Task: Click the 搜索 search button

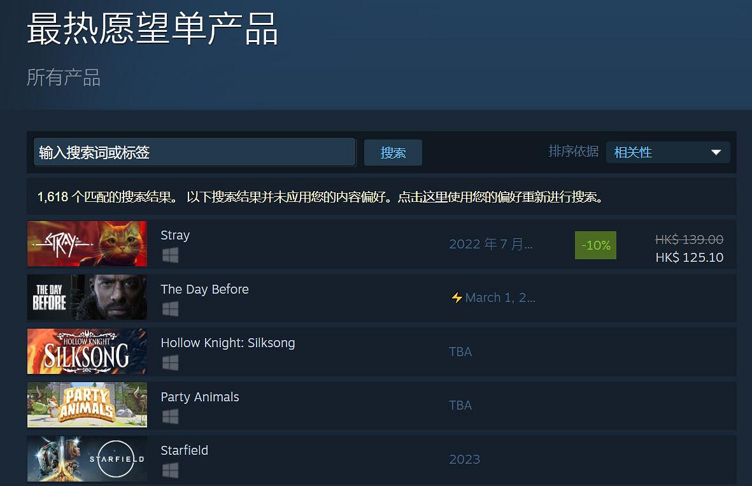Action: coord(393,153)
